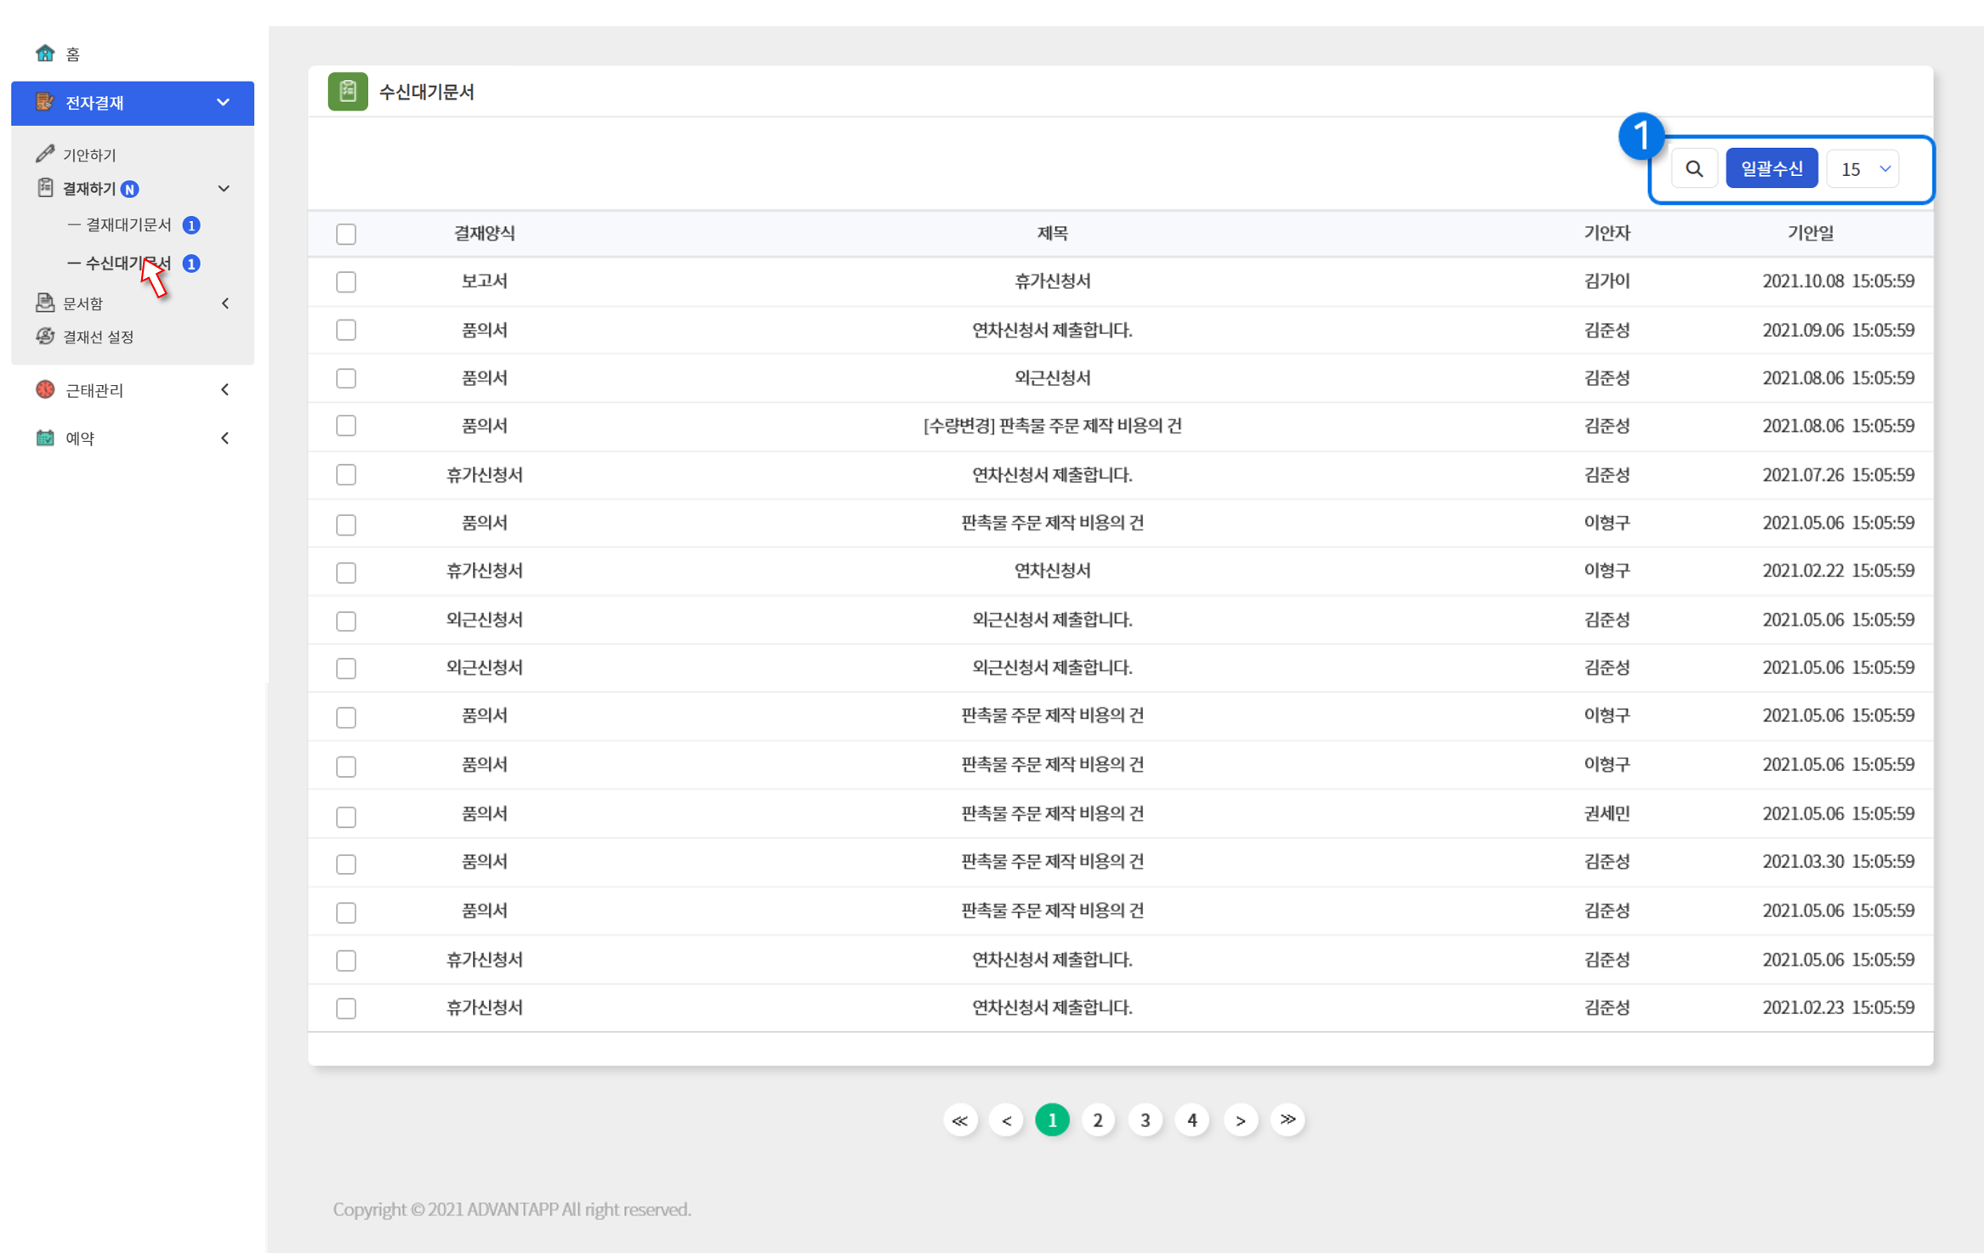Click the 2021.07.26 15:05:59 date cell
The width and height of the screenshot is (1984, 1253).
tap(1838, 474)
